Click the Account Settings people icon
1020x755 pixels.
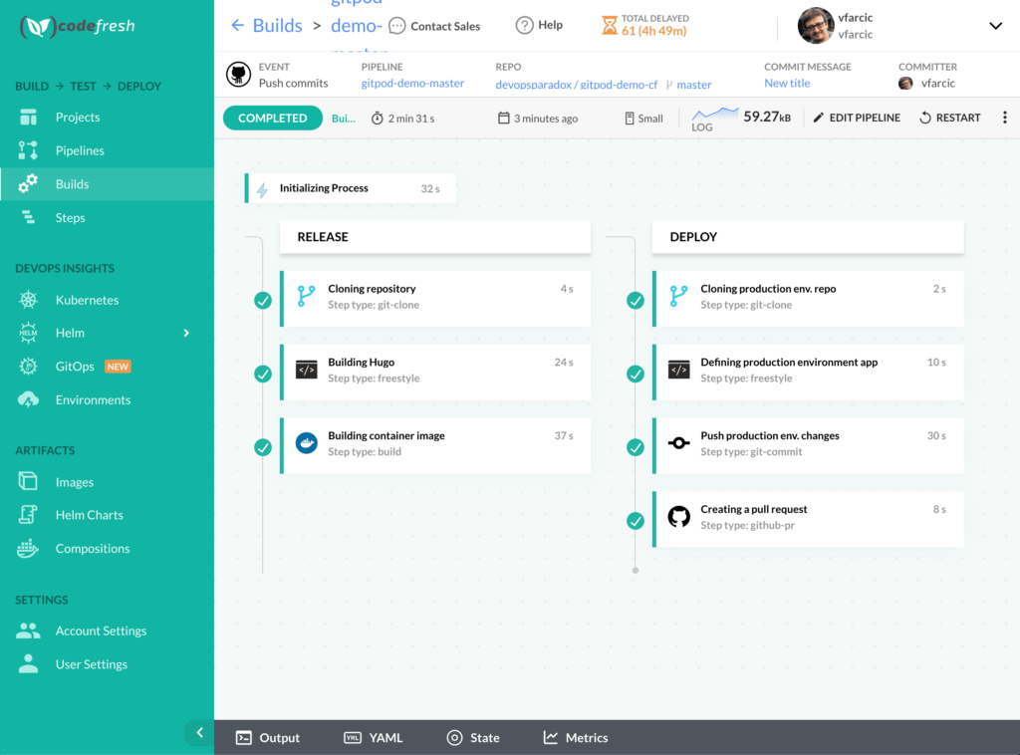point(28,630)
